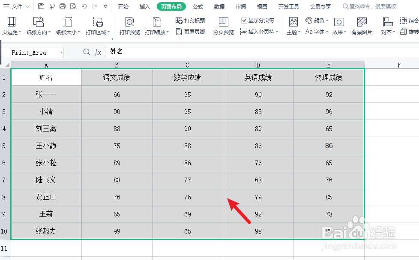Image resolution: width=419 pixels, height=260 pixels.
Task: Open the 主题 themes dropdown
Action: [293, 26]
